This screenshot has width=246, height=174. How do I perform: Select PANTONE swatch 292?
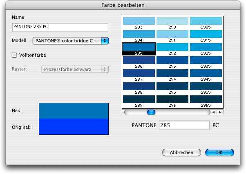click(172, 47)
